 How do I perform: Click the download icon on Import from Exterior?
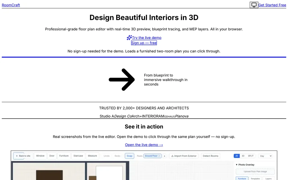172,156
